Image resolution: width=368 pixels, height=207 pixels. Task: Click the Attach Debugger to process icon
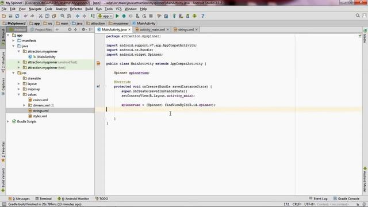(137, 16)
